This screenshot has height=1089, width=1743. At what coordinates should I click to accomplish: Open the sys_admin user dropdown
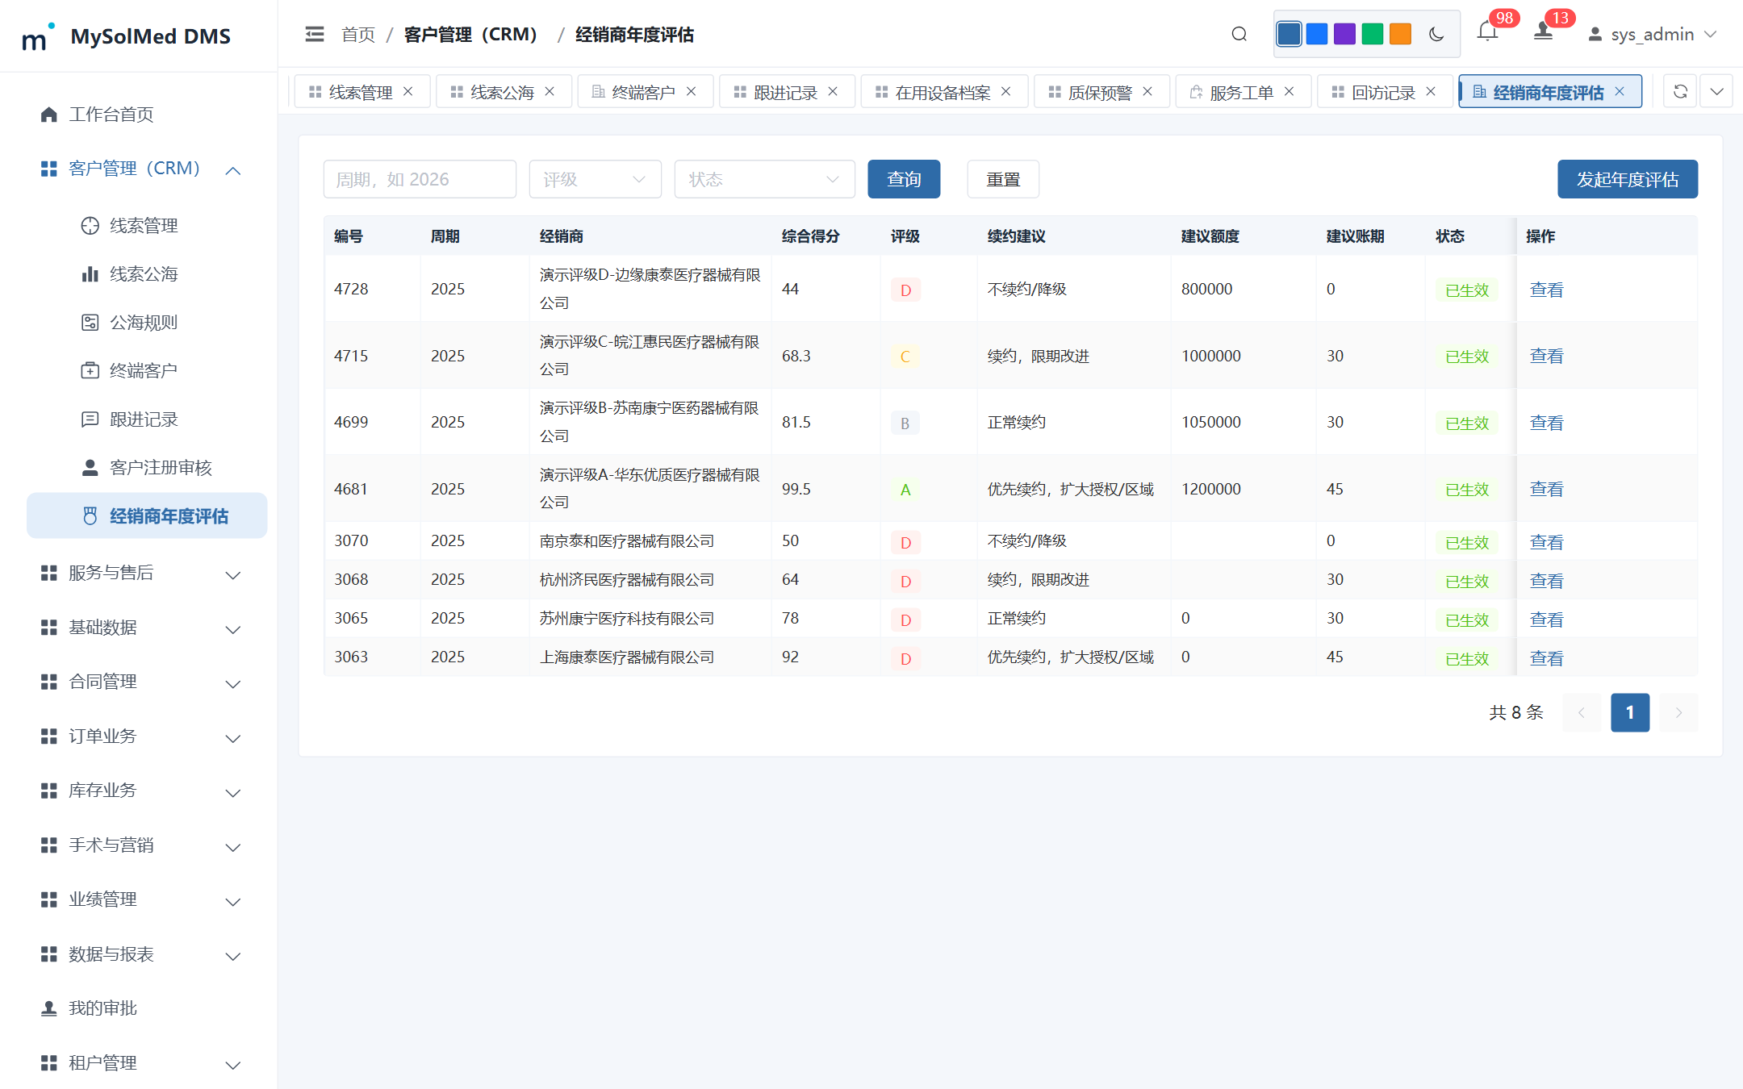(x=1651, y=34)
